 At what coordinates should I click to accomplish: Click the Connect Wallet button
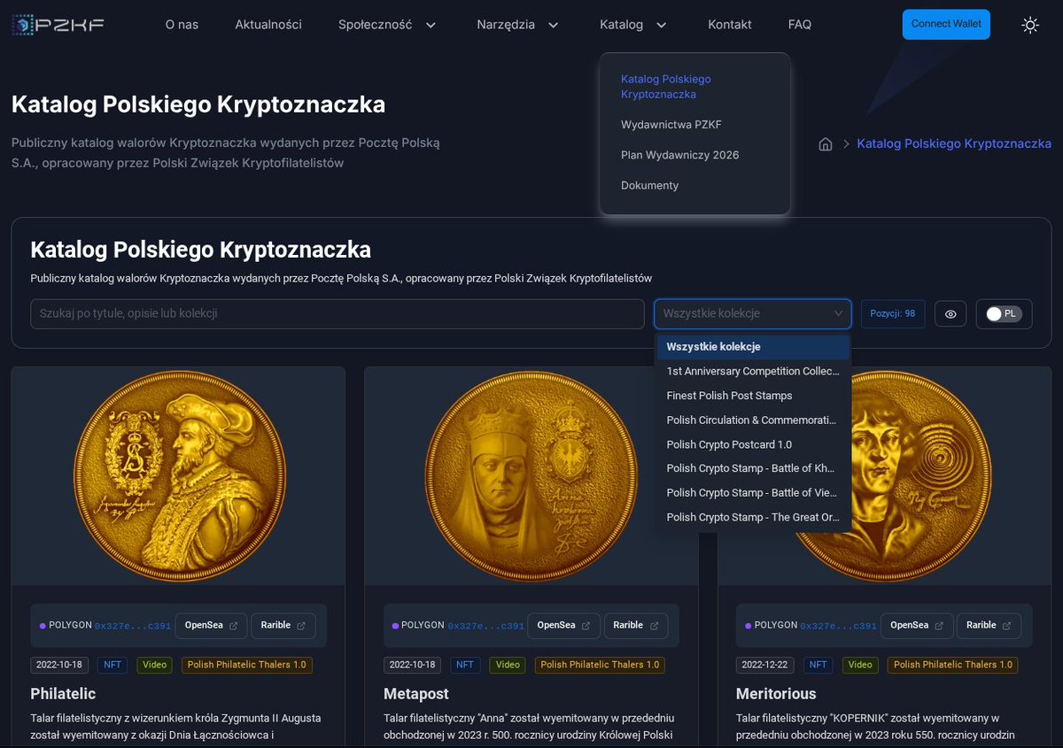946,24
